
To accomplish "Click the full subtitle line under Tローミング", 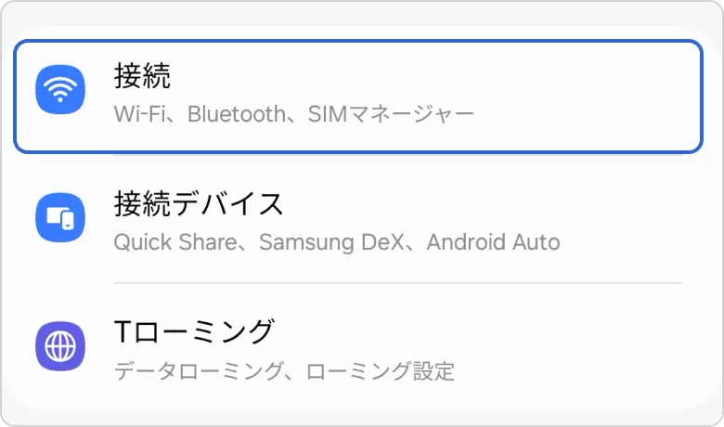I will click(x=284, y=372).
